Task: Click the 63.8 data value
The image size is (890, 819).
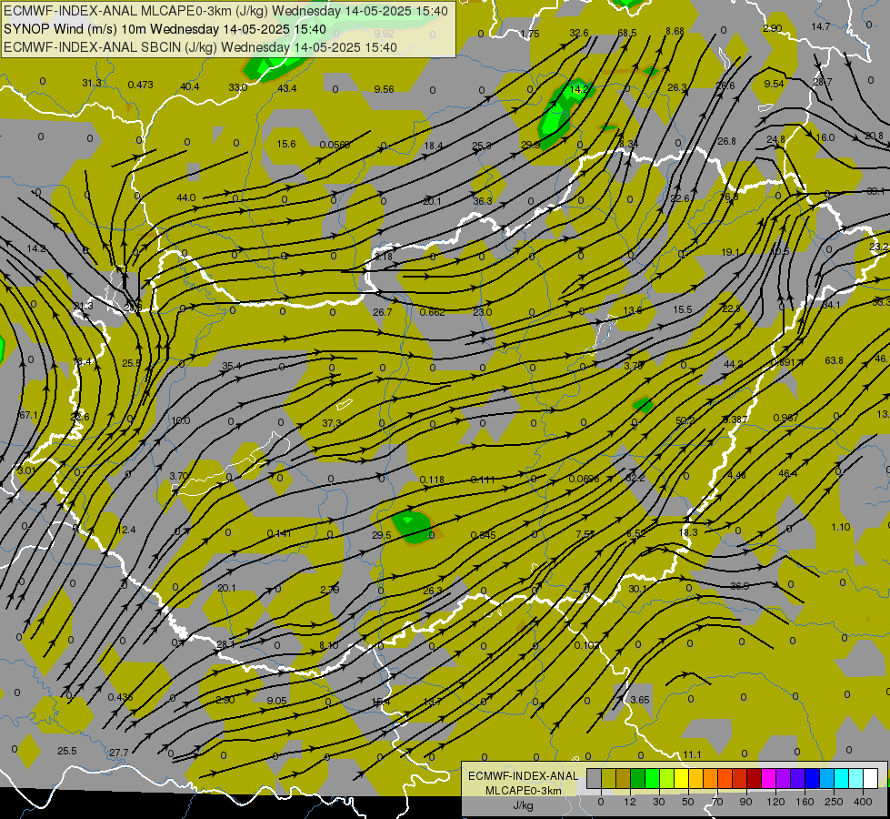Action: (x=834, y=360)
